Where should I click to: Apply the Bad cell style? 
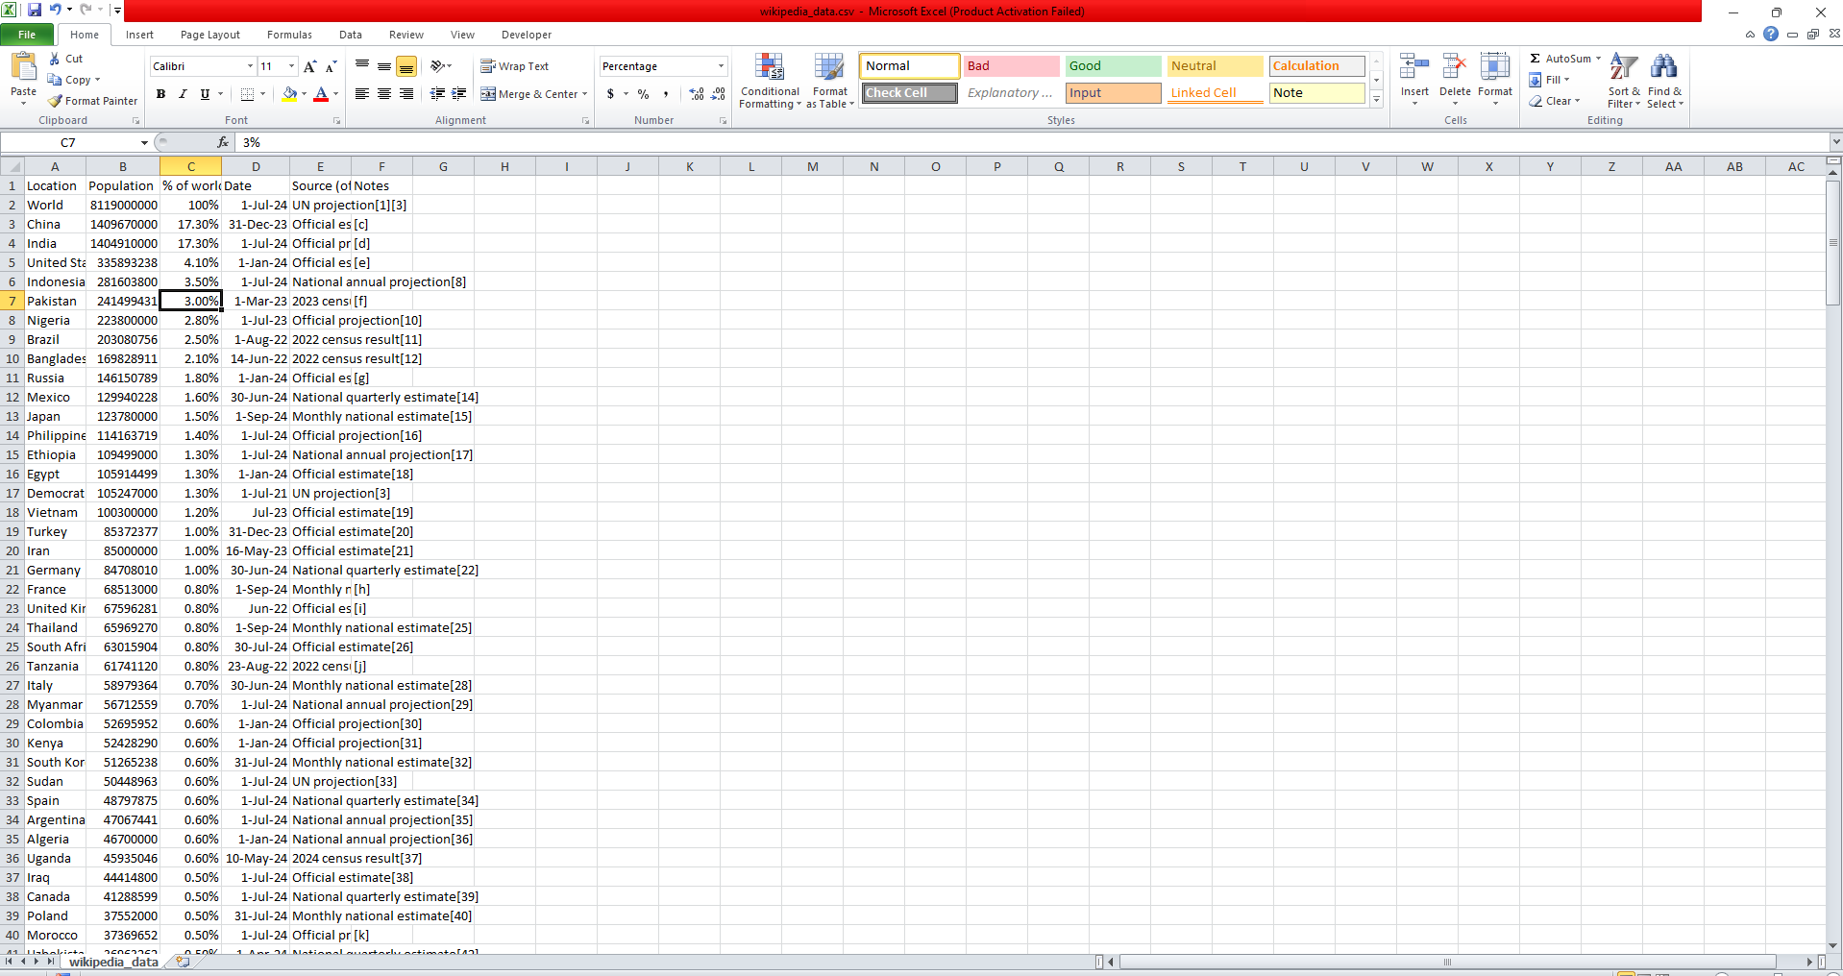1010,65
